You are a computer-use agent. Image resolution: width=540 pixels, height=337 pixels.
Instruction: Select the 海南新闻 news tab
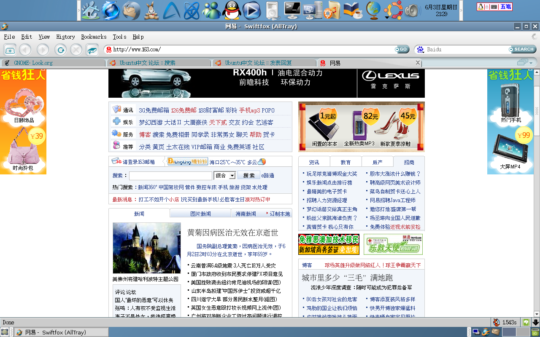pyautogui.click(x=246, y=214)
